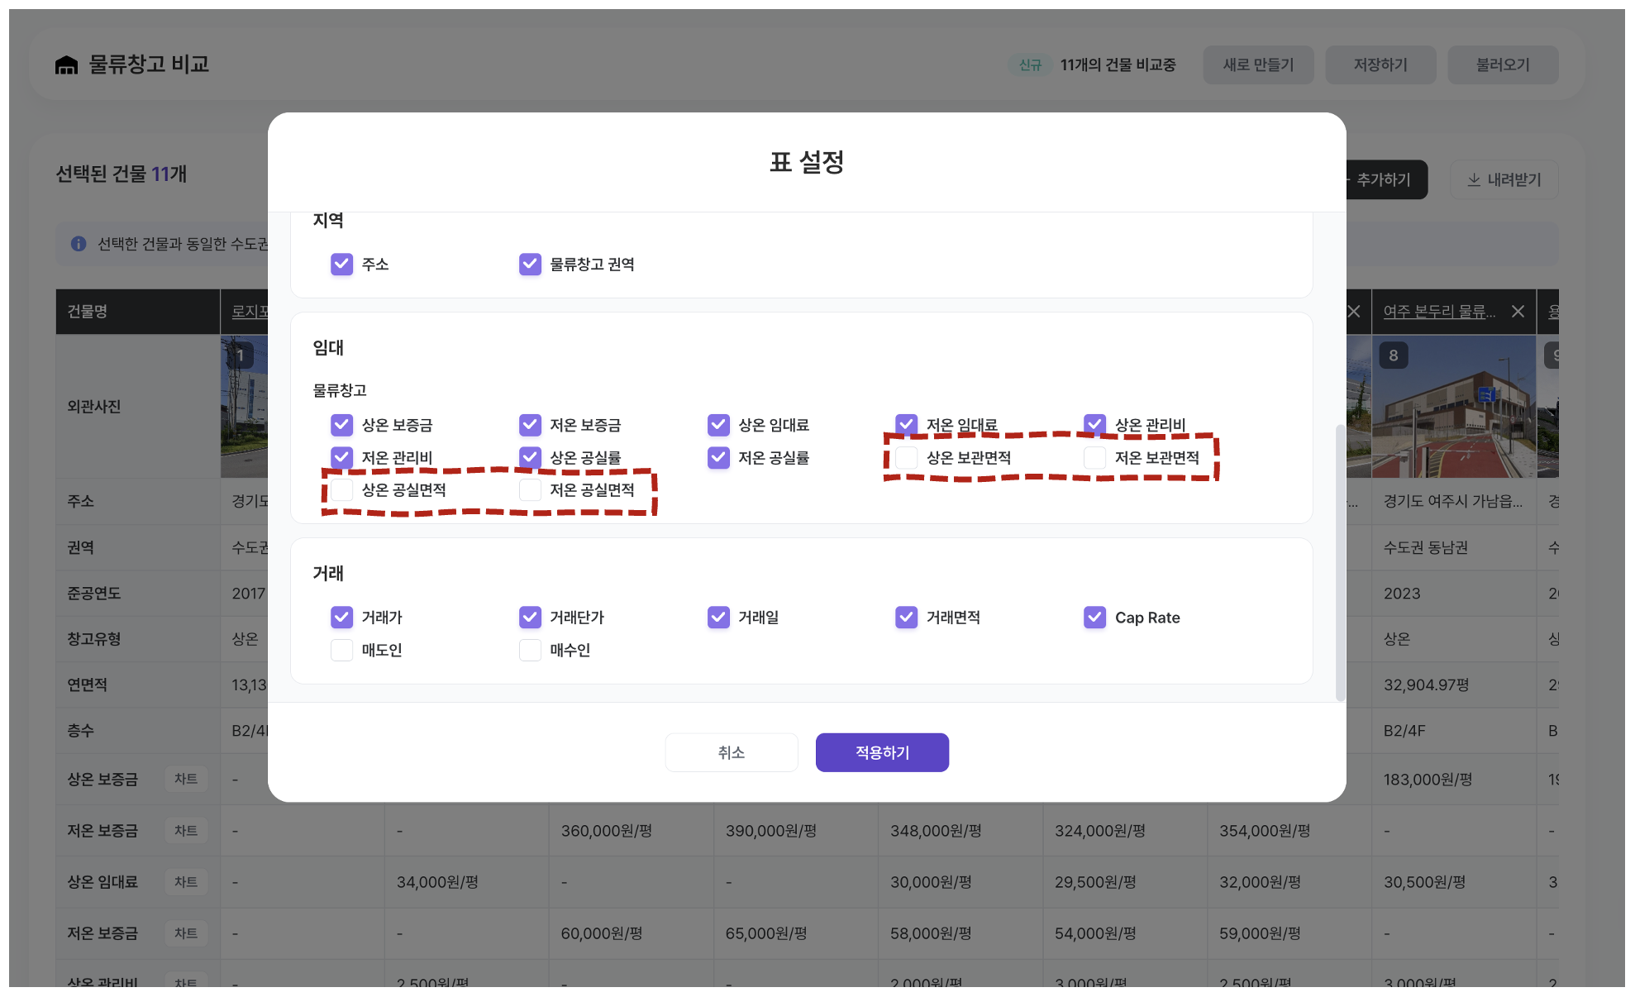
Task: Open 차트 for 상온 보증금 row
Action: (185, 779)
